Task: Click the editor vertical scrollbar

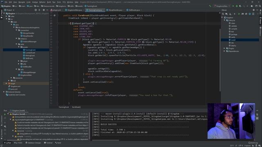Action: pyautogui.click(x=220, y=60)
